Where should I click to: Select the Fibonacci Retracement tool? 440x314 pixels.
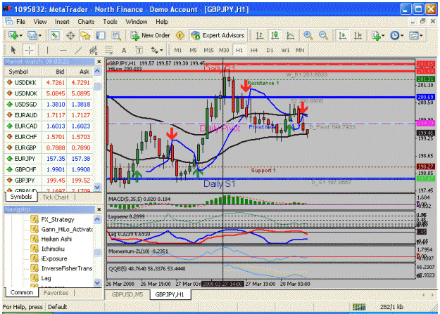click(108, 51)
